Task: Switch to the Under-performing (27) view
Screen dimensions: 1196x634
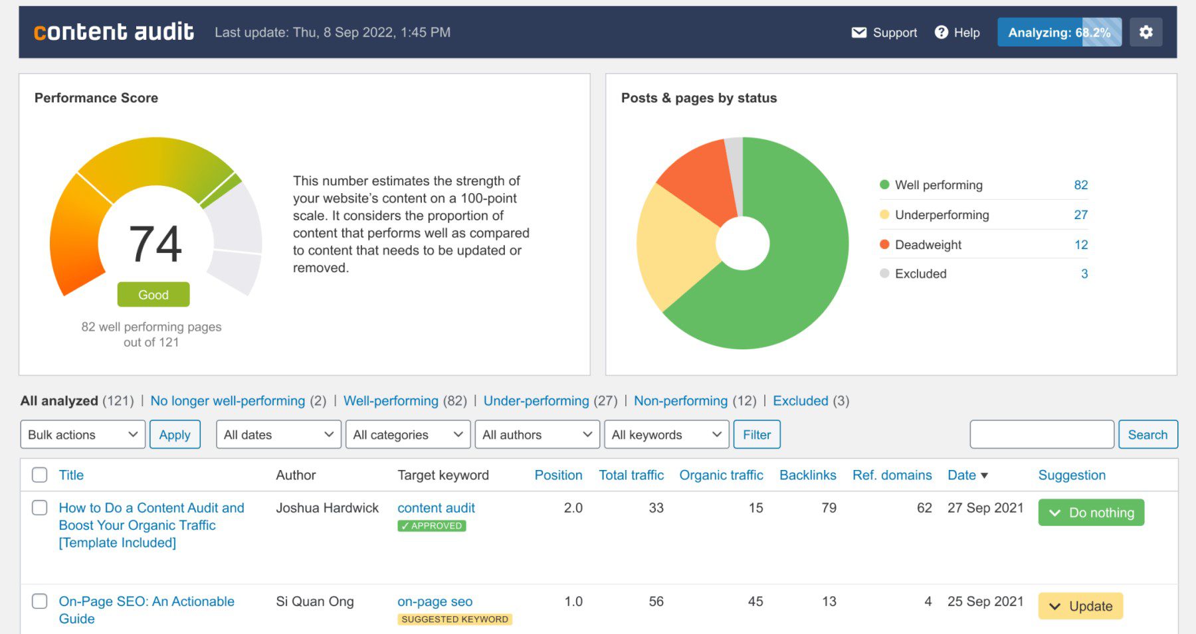Action: 536,400
